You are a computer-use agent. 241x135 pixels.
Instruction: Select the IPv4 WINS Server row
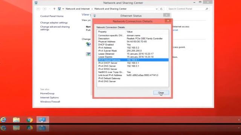point(133,69)
